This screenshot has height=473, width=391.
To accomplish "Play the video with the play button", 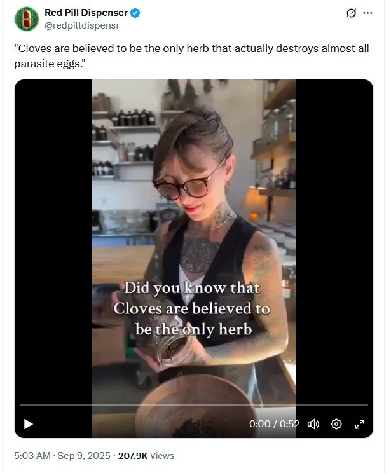I will click(29, 424).
